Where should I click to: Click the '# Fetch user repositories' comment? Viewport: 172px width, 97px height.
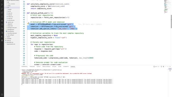point(42,15)
